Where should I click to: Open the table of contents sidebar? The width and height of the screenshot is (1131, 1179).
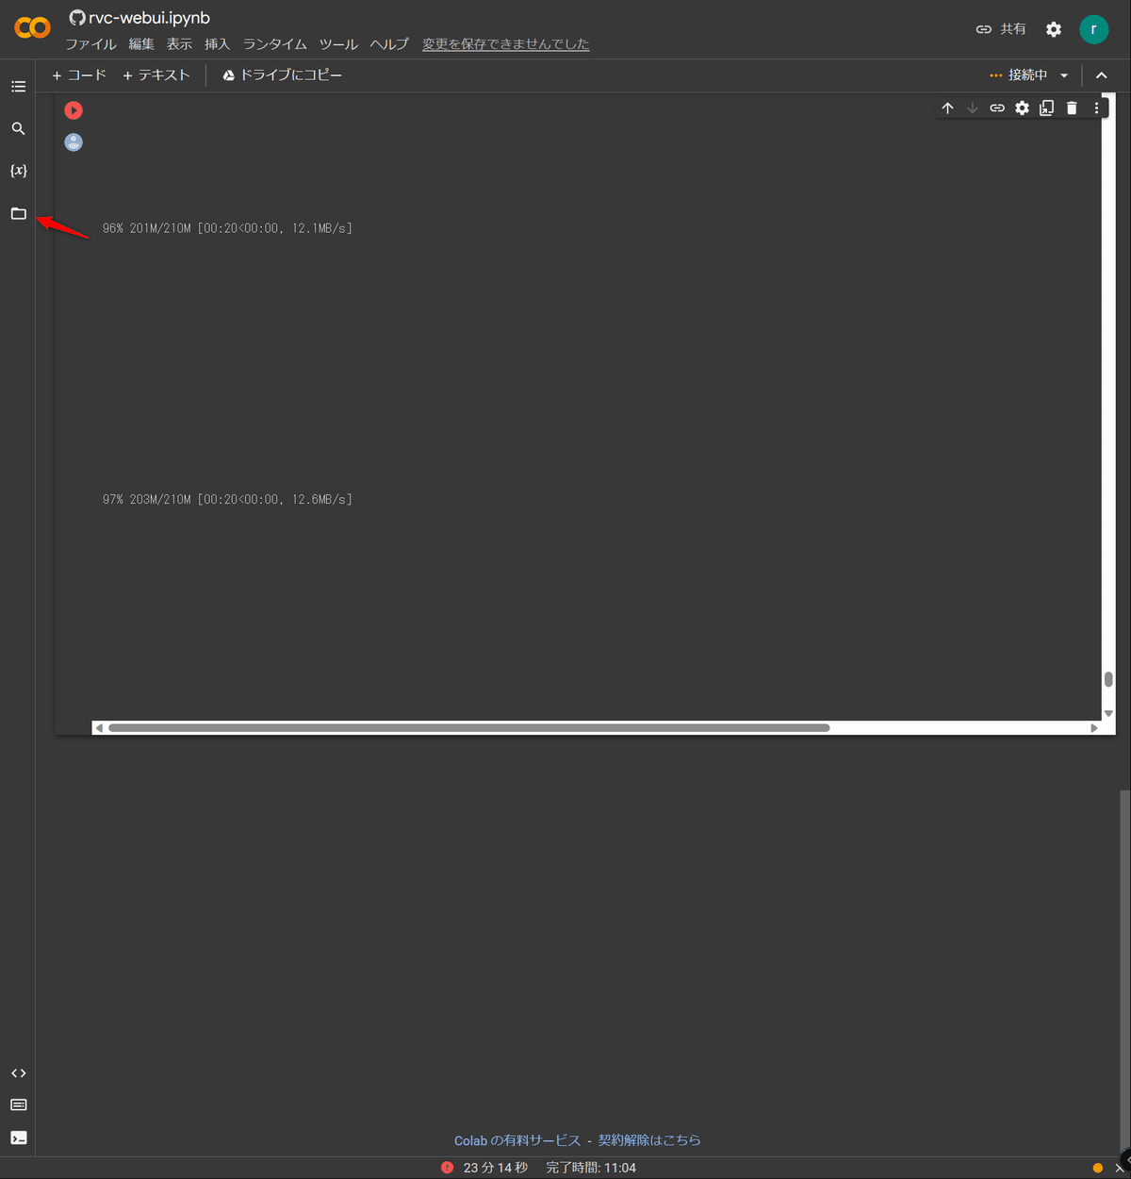pos(18,86)
